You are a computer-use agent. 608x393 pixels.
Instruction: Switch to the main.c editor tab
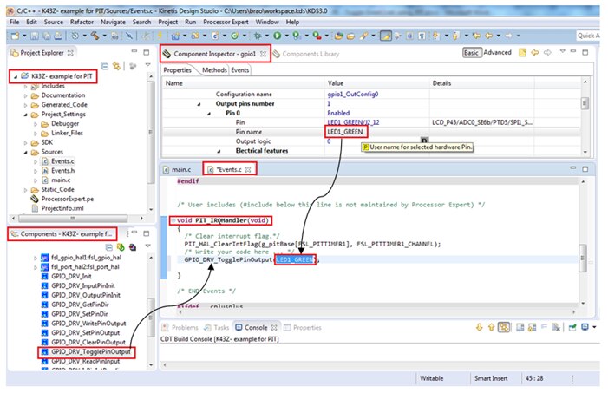(x=180, y=168)
